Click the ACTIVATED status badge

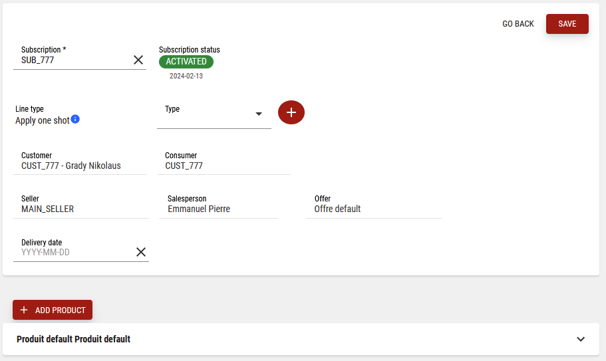(x=186, y=62)
